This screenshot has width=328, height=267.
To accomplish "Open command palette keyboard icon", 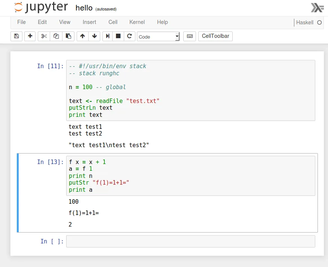I will click(190, 36).
